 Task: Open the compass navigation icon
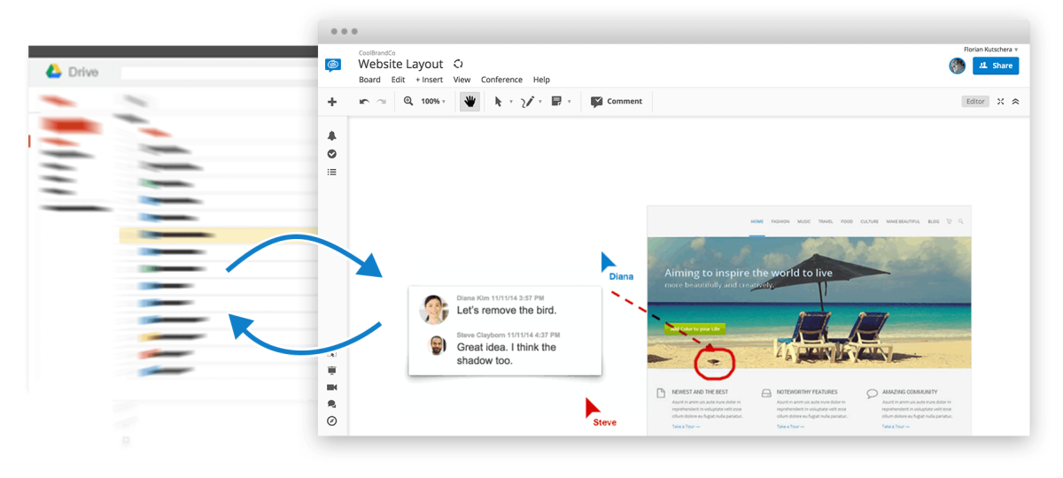pyautogui.click(x=332, y=421)
